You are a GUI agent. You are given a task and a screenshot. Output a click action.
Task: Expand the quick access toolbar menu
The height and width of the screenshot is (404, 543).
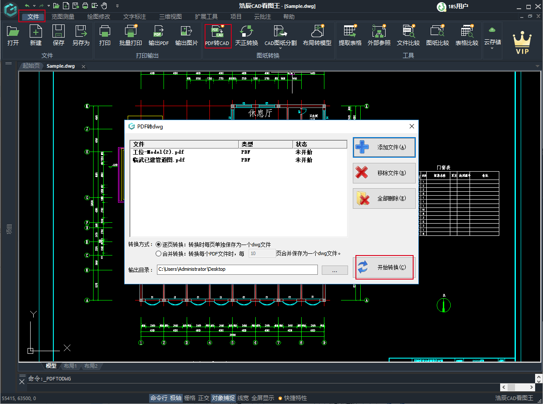(x=117, y=6)
